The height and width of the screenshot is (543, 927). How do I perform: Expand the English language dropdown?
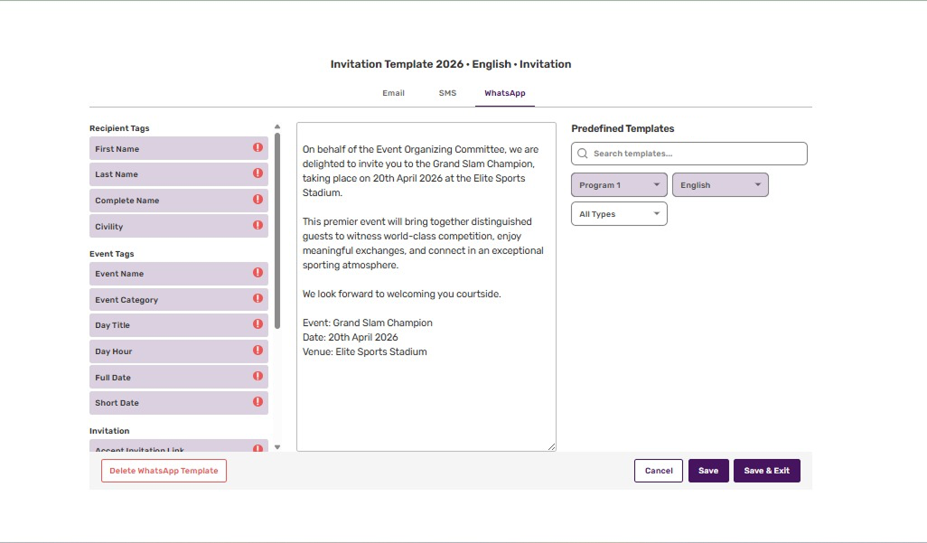point(720,185)
